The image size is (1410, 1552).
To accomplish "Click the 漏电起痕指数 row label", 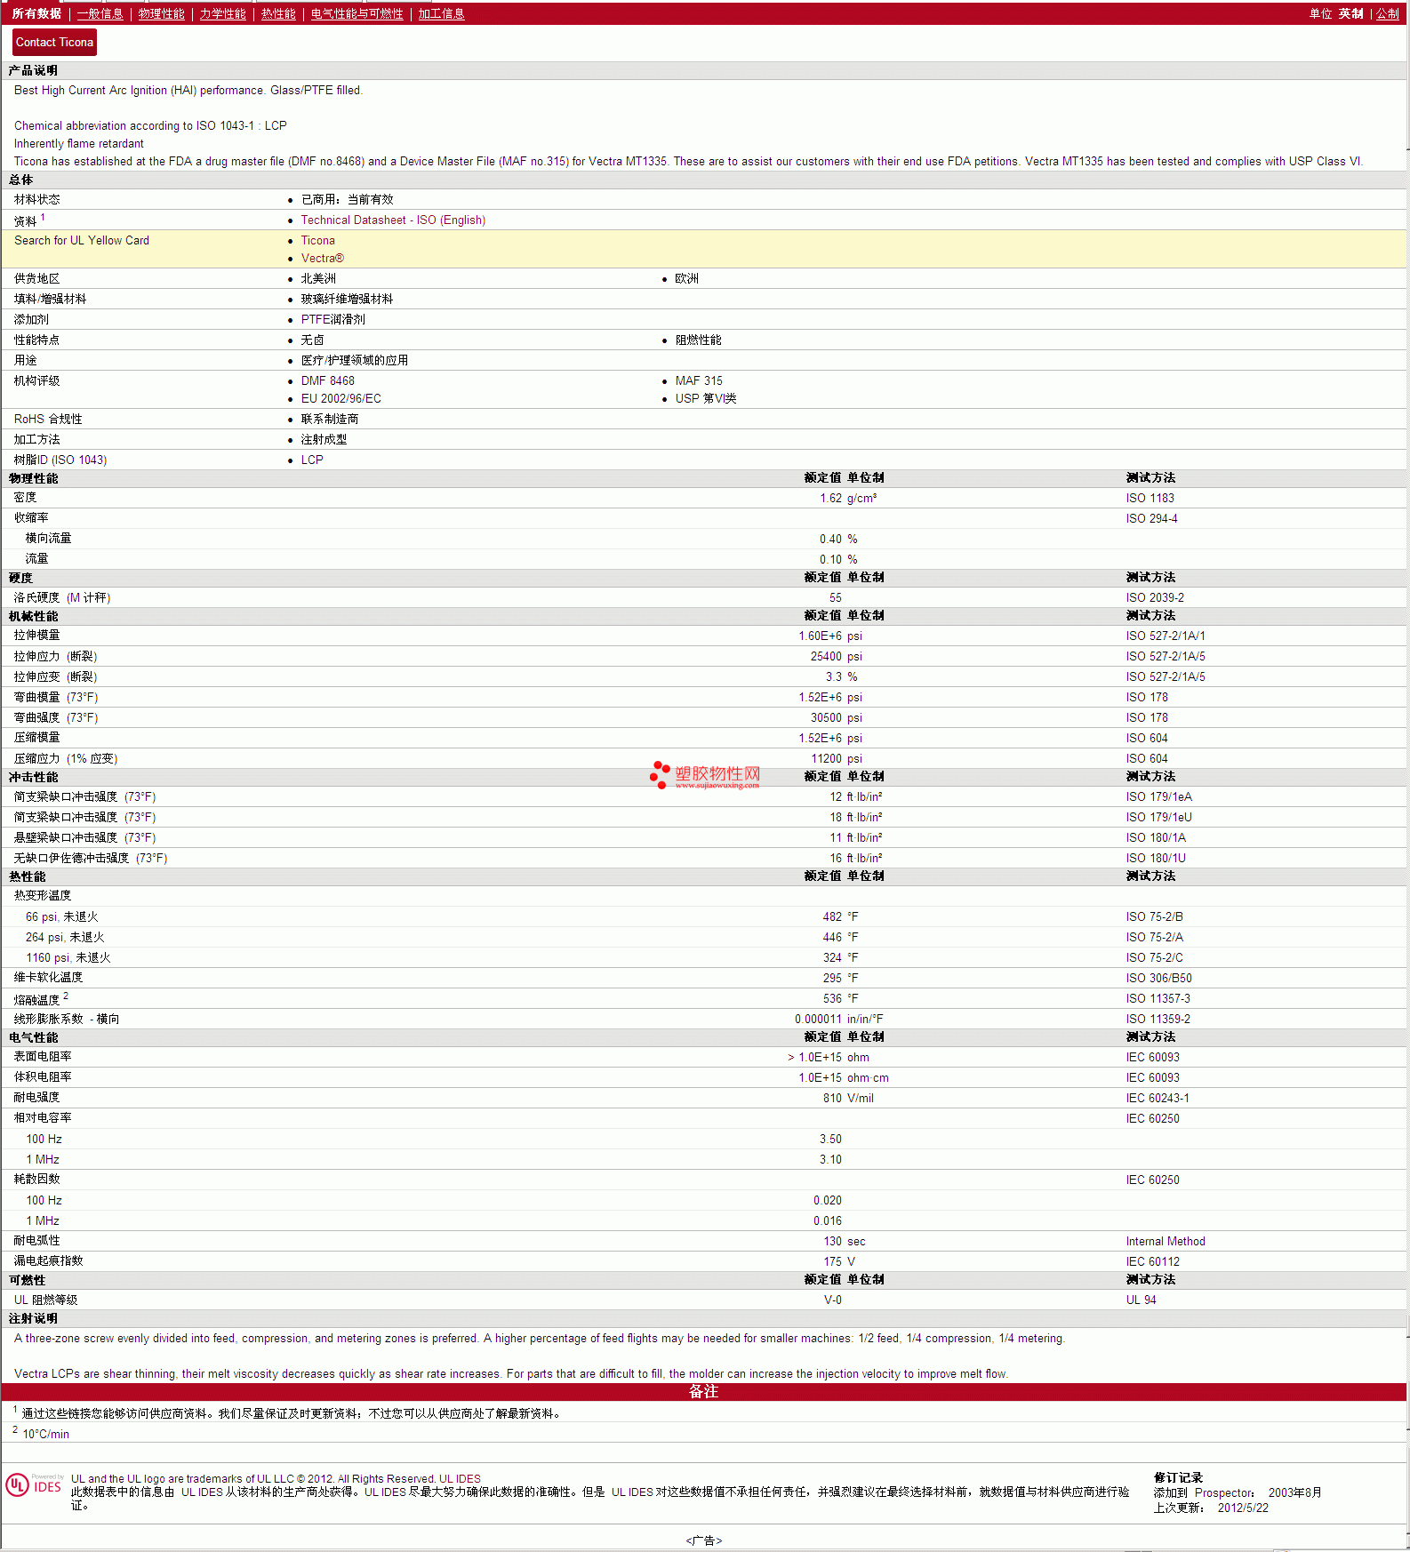I will point(48,1260).
